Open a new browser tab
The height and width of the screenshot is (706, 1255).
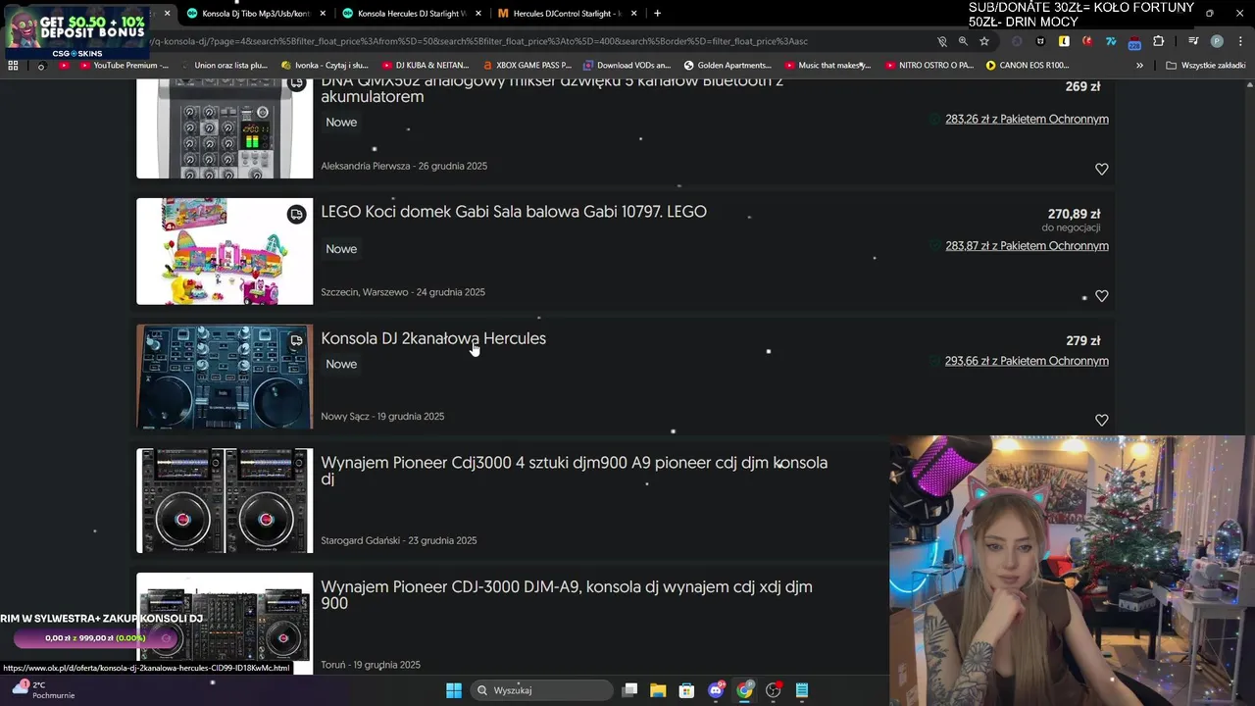tap(657, 13)
